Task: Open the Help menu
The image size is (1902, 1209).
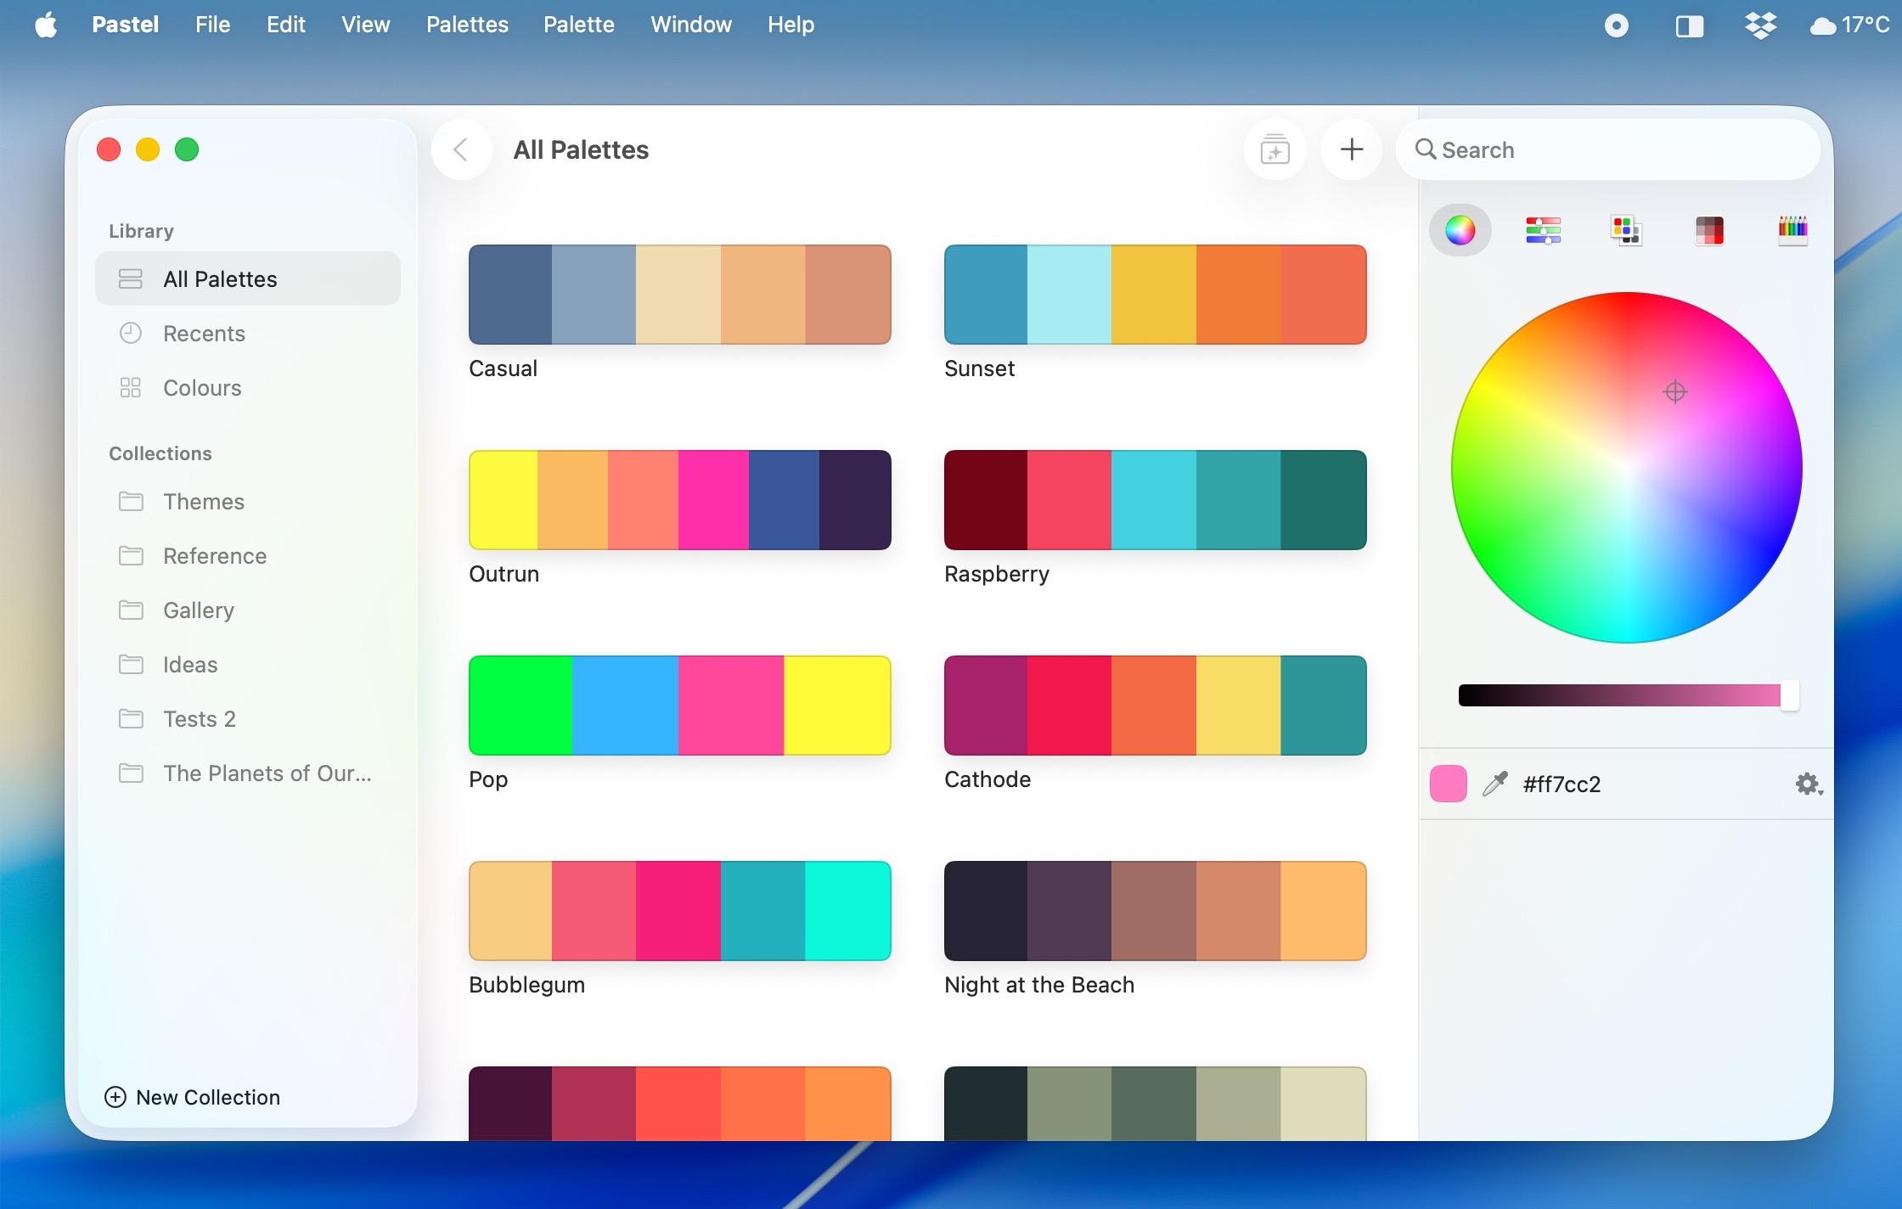Action: pyautogui.click(x=791, y=25)
